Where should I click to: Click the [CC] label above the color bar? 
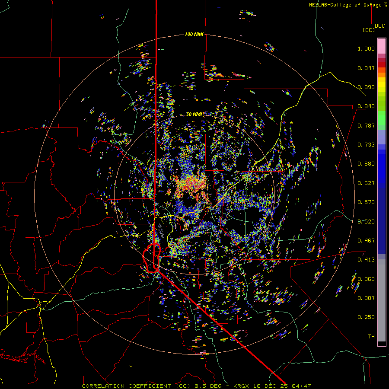click(x=369, y=30)
